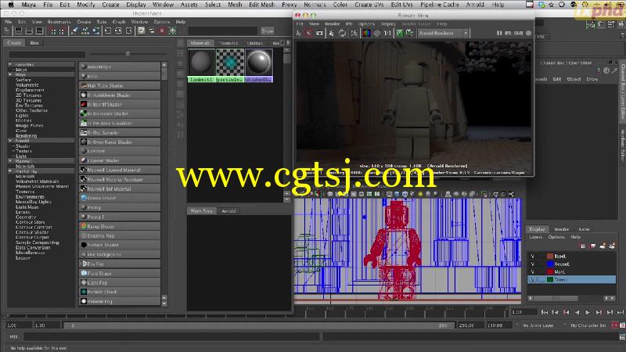This screenshot has width=626, height=352.
Task: Switch to the Arnold work area tab
Action: 228,211
